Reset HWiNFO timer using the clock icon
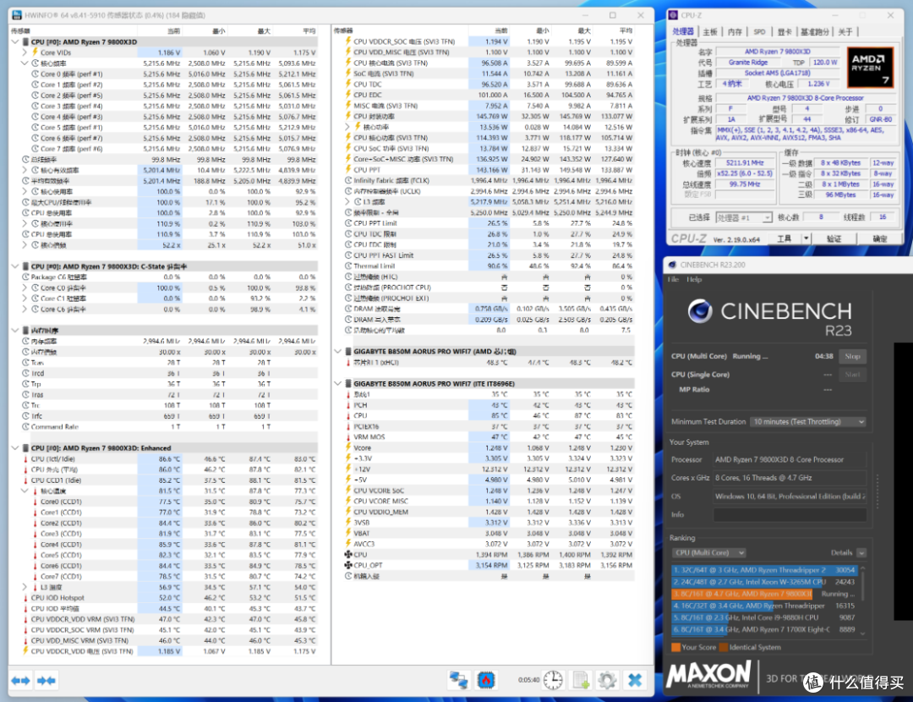913x702 pixels. point(553,680)
